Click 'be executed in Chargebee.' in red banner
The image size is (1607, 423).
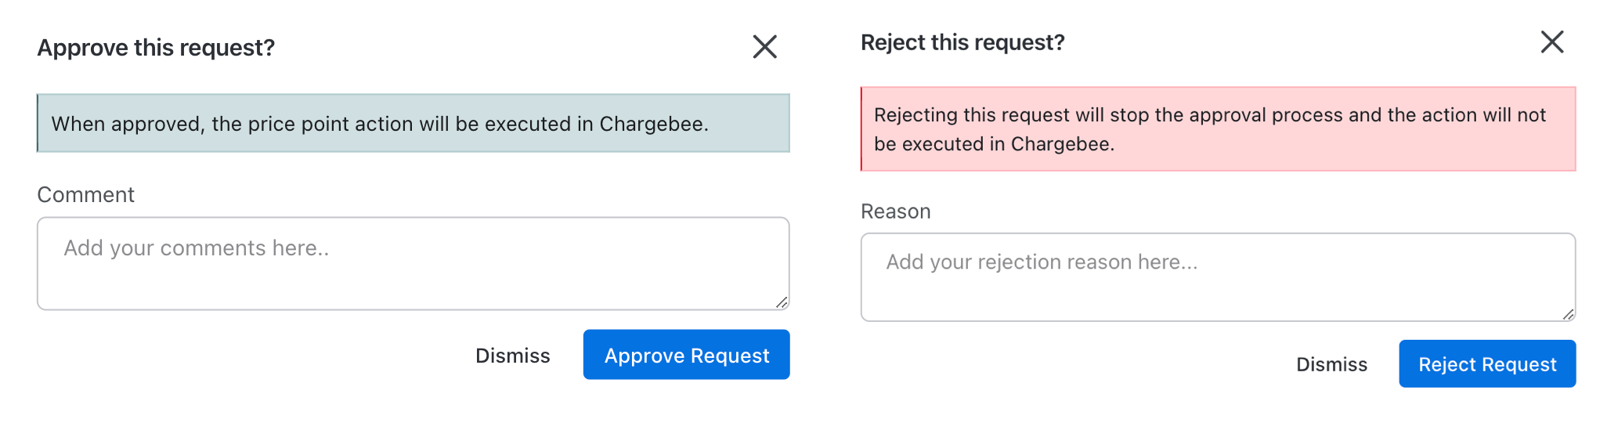tap(993, 144)
